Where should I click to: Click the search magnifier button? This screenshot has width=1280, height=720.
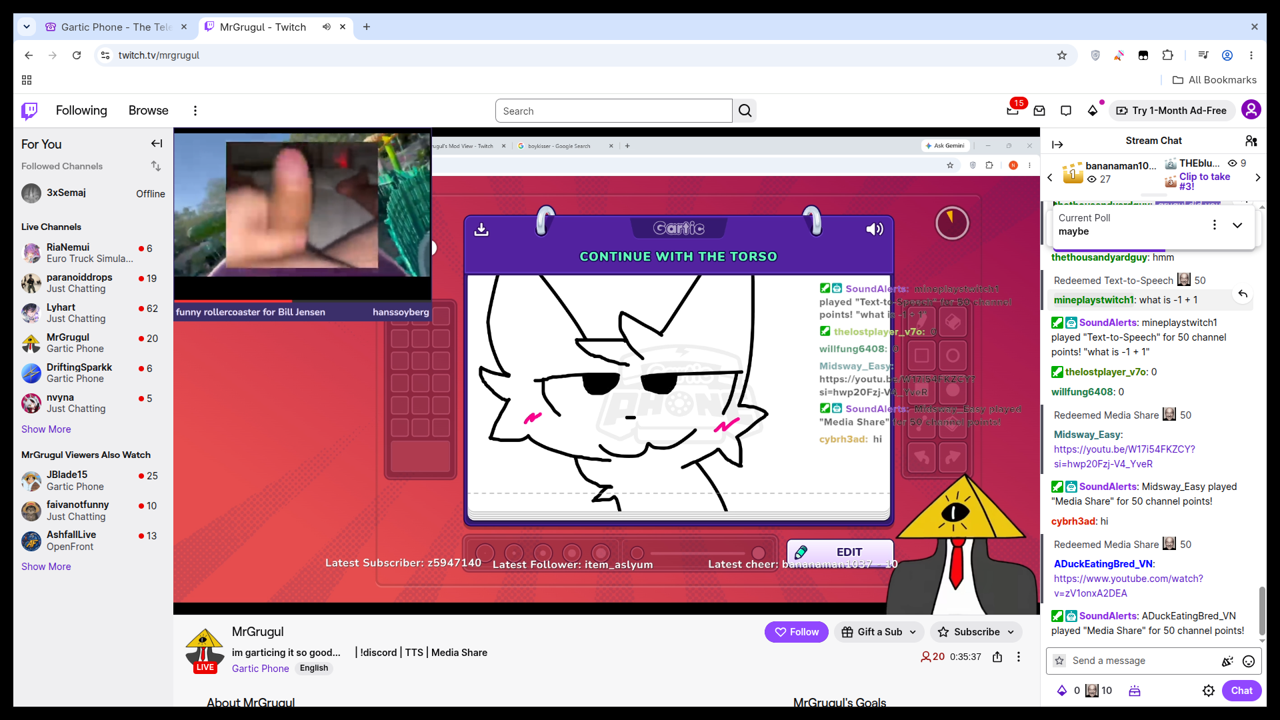(745, 111)
